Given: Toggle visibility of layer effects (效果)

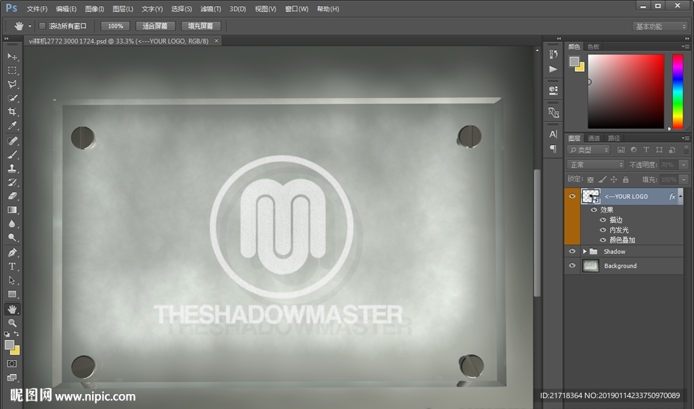Looking at the screenshot, I should (x=594, y=210).
